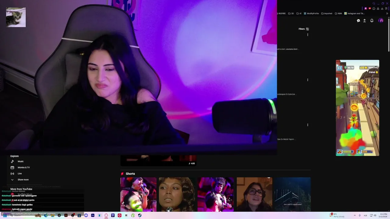Image resolution: width=390 pixels, height=219 pixels.
Task: Open the Shorts thumbnail of woman wearing glasses
Action: point(254,194)
